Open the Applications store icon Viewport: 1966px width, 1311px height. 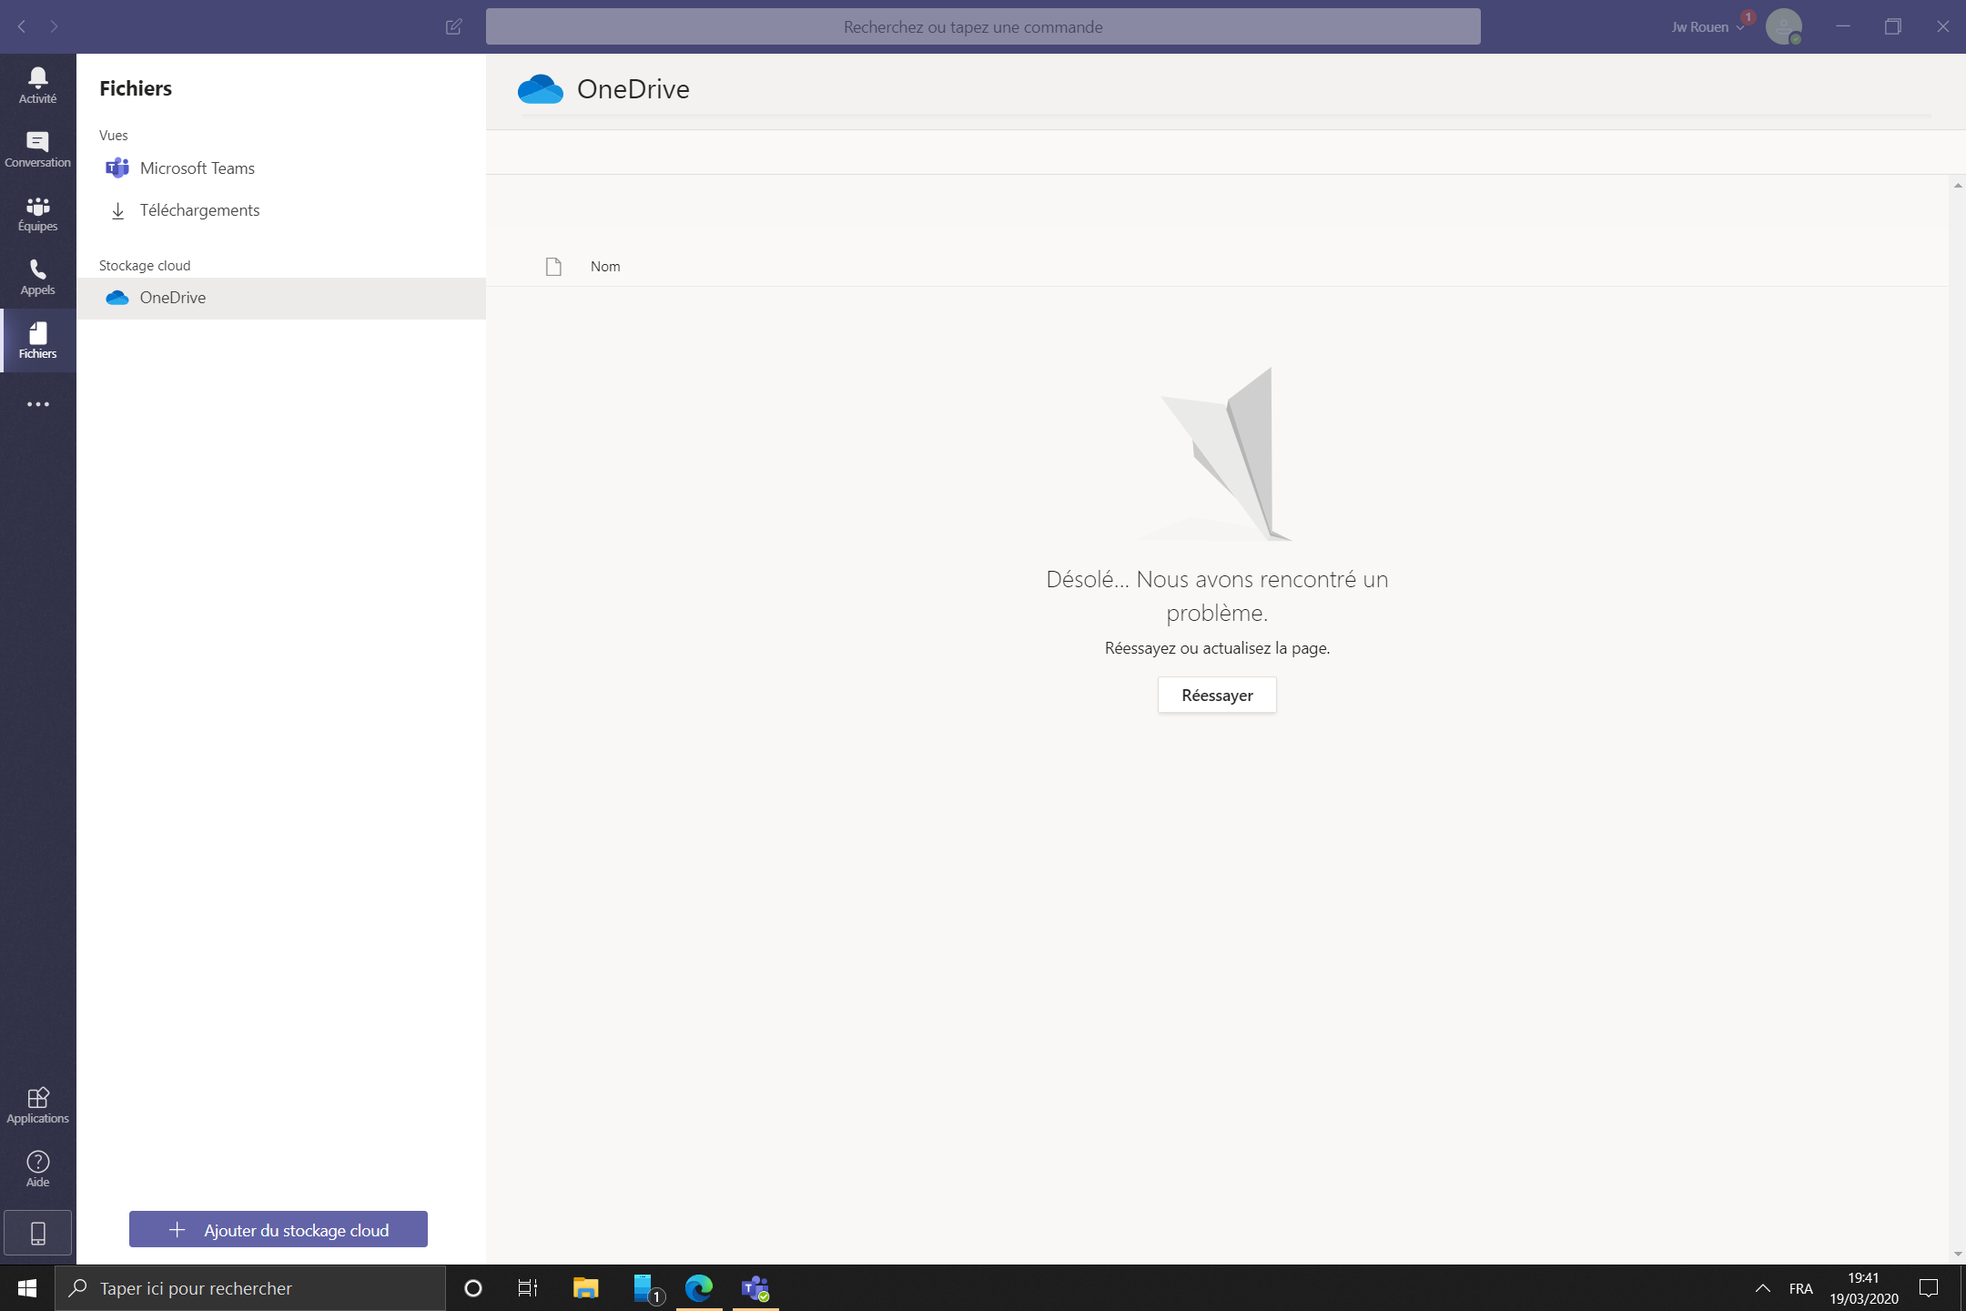pyautogui.click(x=37, y=1105)
